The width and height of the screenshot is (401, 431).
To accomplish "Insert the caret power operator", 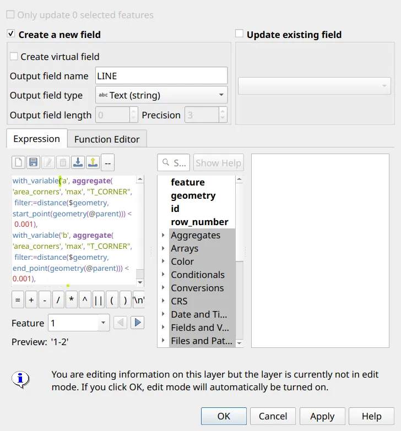I will (x=85, y=299).
